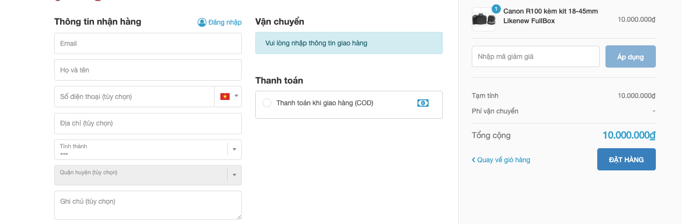Click the Địa chỉ address field
Image resolution: width=682 pixels, height=224 pixels.
coord(148,124)
